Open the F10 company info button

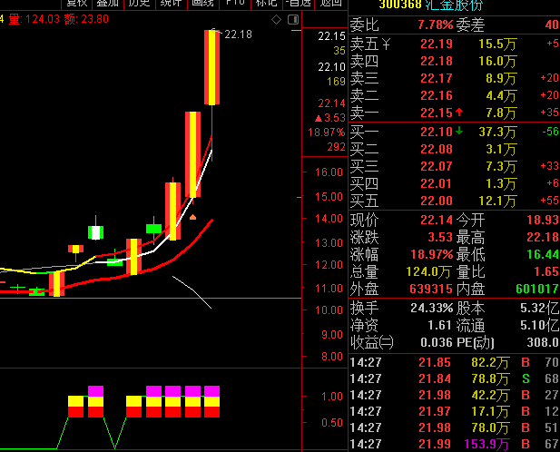235,4
